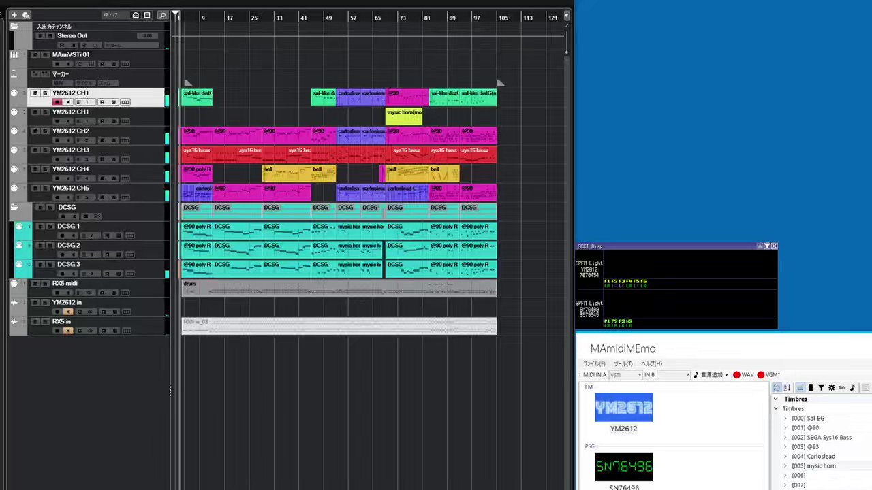Click the gear icon in property toolbar

pyautogui.click(x=831, y=387)
